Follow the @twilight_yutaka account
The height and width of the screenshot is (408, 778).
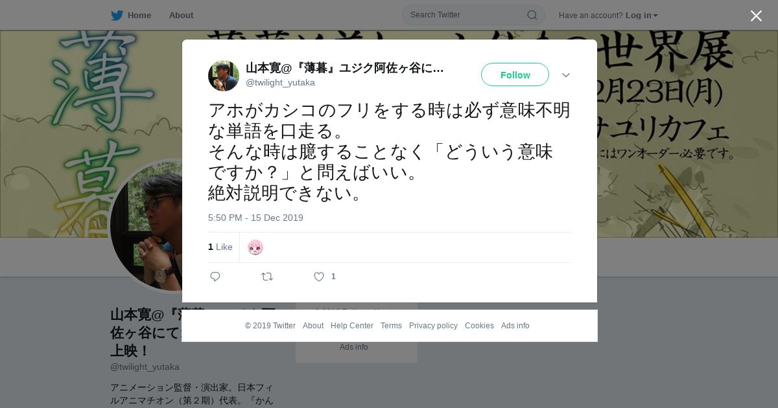pyautogui.click(x=515, y=74)
